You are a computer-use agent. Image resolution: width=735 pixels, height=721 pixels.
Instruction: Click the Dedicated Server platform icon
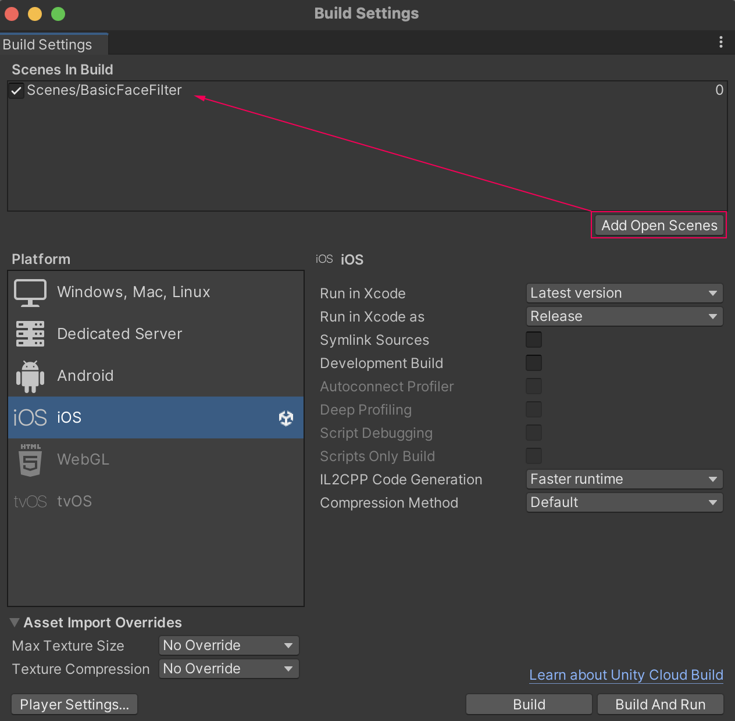[30, 334]
